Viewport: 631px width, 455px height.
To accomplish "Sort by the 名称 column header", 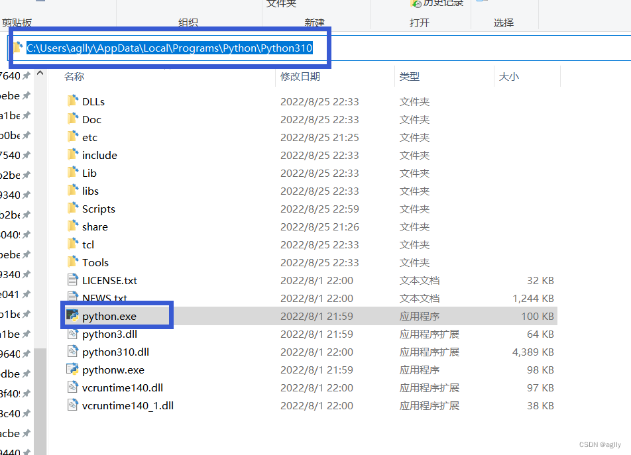I will click(x=74, y=76).
